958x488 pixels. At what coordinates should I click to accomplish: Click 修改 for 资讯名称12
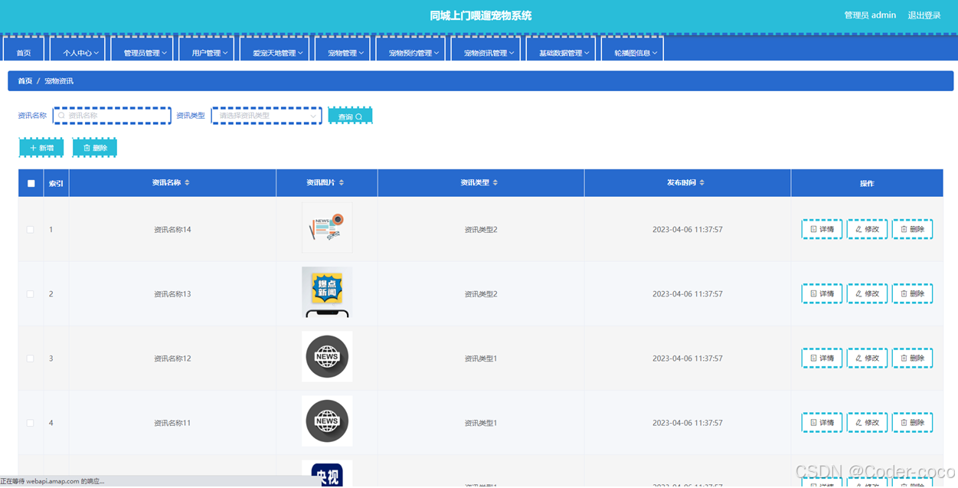(x=867, y=358)
